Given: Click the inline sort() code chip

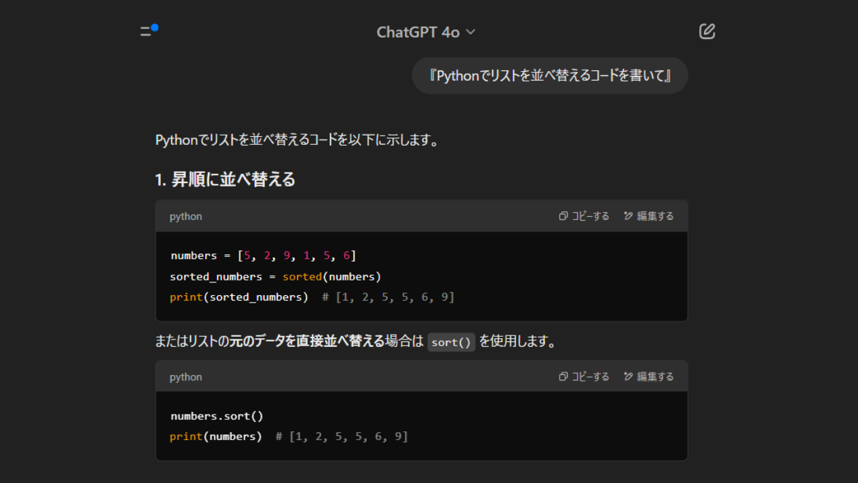Looking at the screenshot, I should pyautogui.click(x=451, y=342).
